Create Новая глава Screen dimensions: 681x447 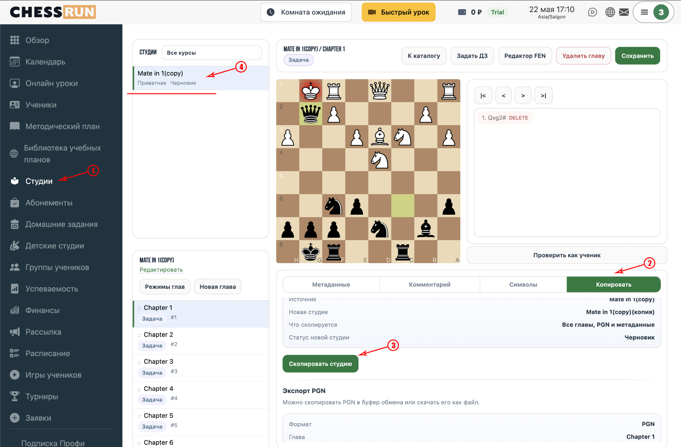coord(217,287)
